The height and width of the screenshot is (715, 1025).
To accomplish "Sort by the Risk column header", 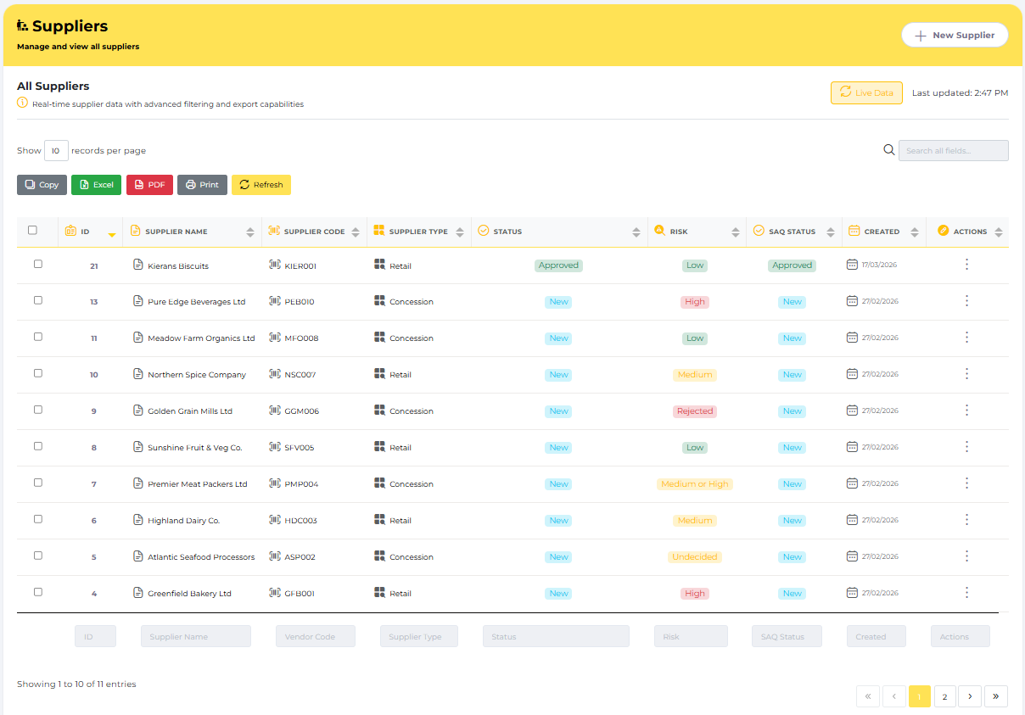I will [679, 232].
